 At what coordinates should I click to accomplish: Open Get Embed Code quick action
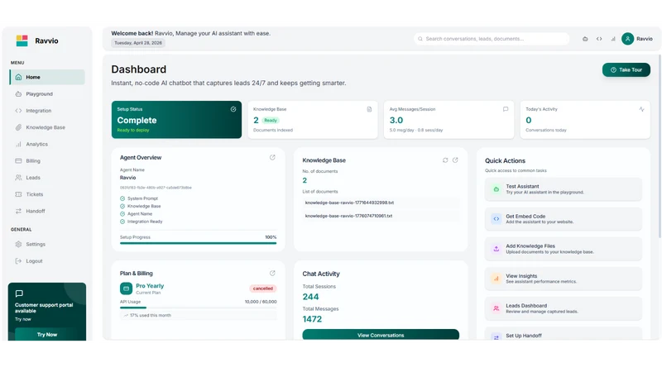(564, 219)
